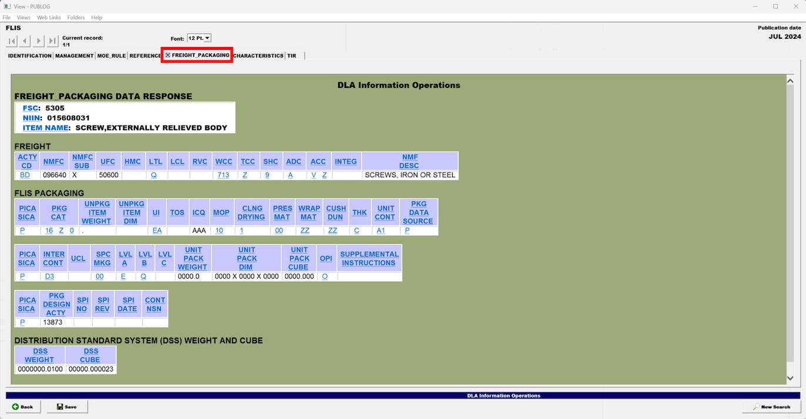Open the OPI value O link
This screenshot has height=419, width=806.
[325, 276]
